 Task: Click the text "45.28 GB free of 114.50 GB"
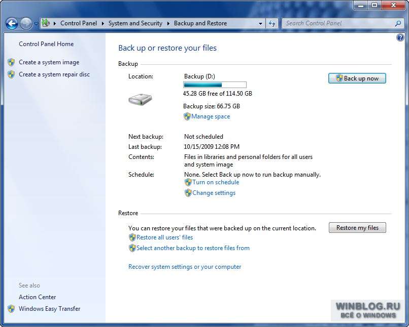pyautogui.click(x=218, y=94)
